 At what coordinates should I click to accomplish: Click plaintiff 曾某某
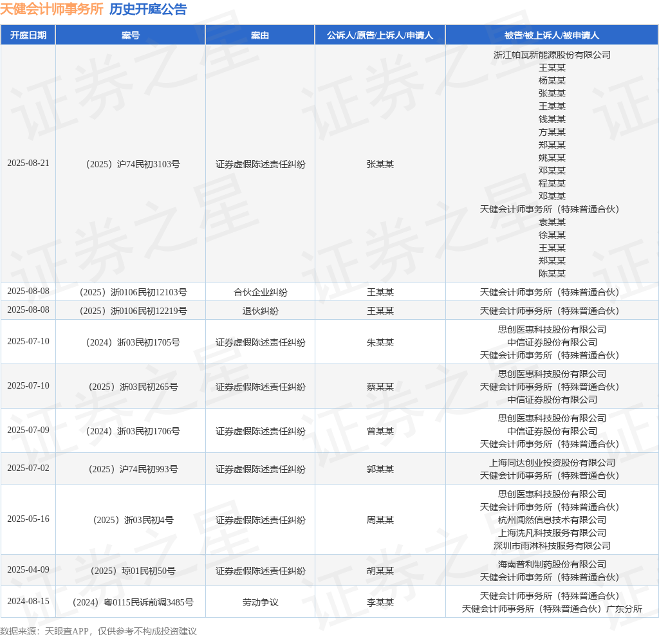(380, 432)
